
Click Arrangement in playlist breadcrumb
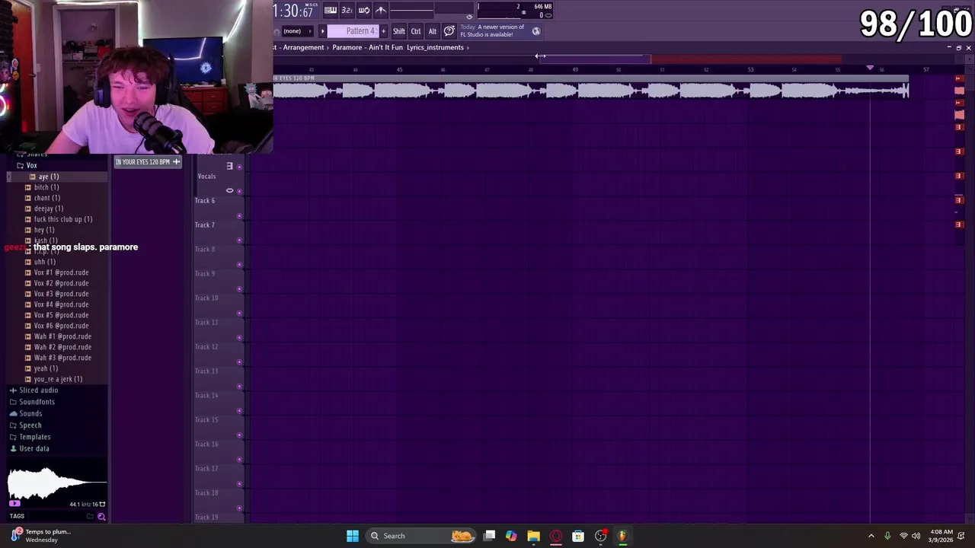point(303,47)
